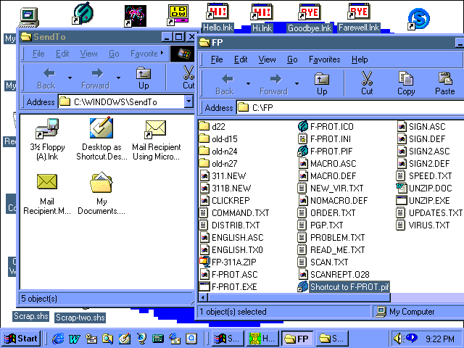This screenshot has height=348, width=464.
Task: Open the View menu in SendTo window
Action: tap(88, 54)
